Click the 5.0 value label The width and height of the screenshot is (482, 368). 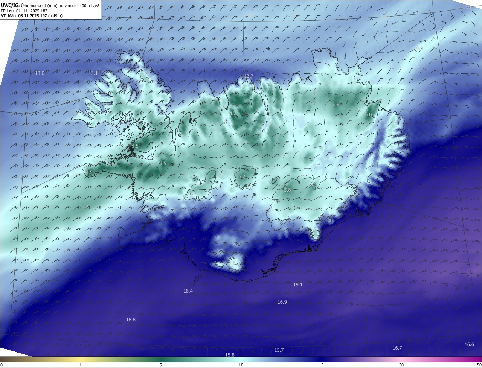coord(368,114)
